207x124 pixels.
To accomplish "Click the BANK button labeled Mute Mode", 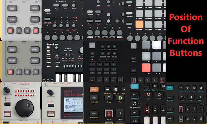I will click(170, 119).
